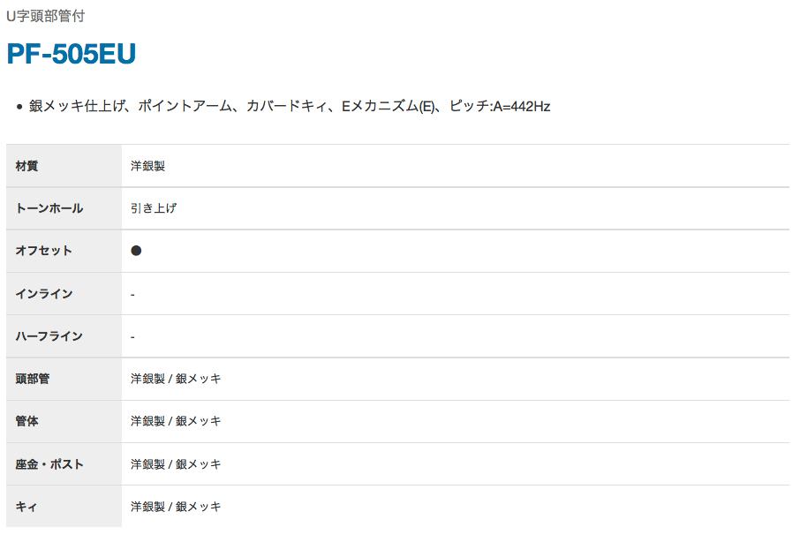This screenshot has height=542, width=800.
Task: Select the U字頭部管付 subtitle text
Action: click(45, 16)
